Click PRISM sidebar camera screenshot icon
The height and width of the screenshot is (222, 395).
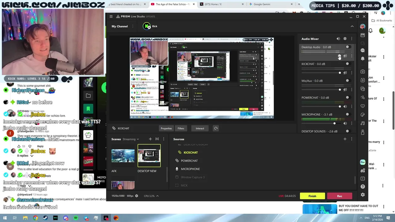point(363,72)
